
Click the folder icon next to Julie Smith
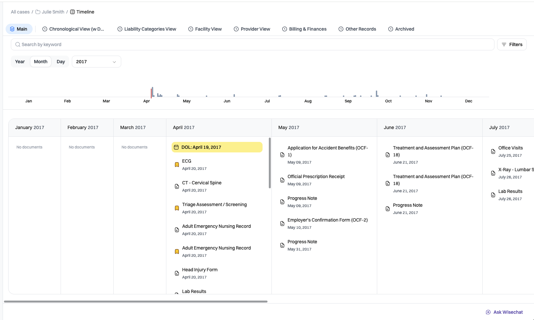(38, 12)
